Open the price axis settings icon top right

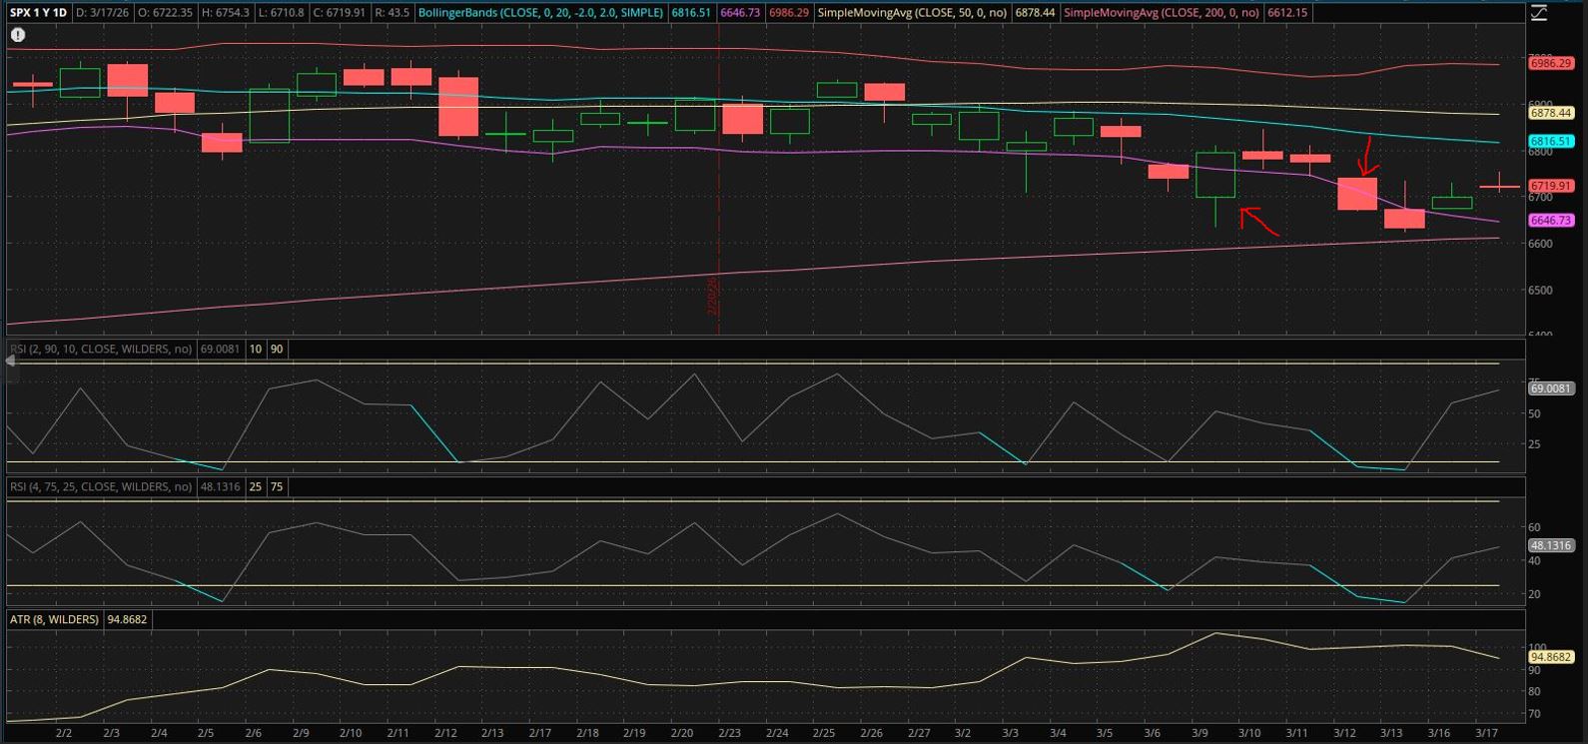click(x=1539, y=13)
